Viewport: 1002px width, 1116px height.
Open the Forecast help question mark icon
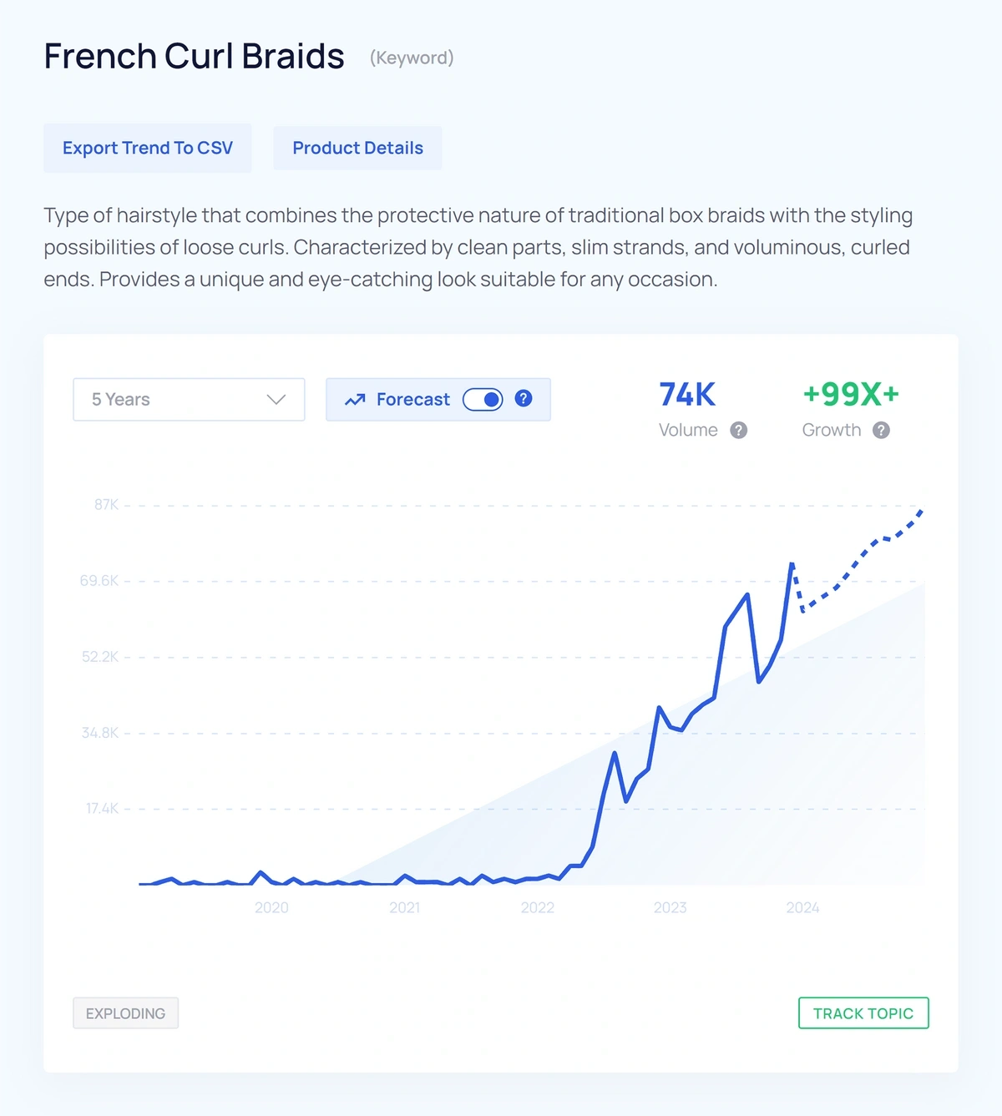[523, 399]
